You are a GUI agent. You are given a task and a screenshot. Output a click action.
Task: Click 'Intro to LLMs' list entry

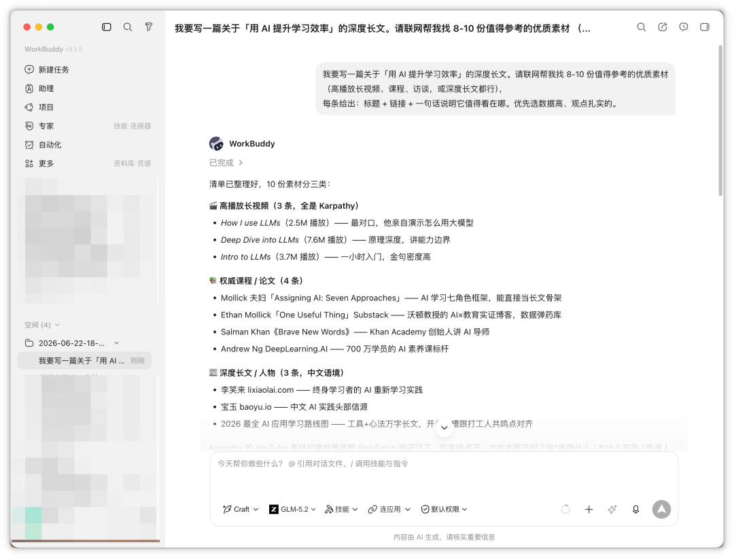tap(326, 256)
